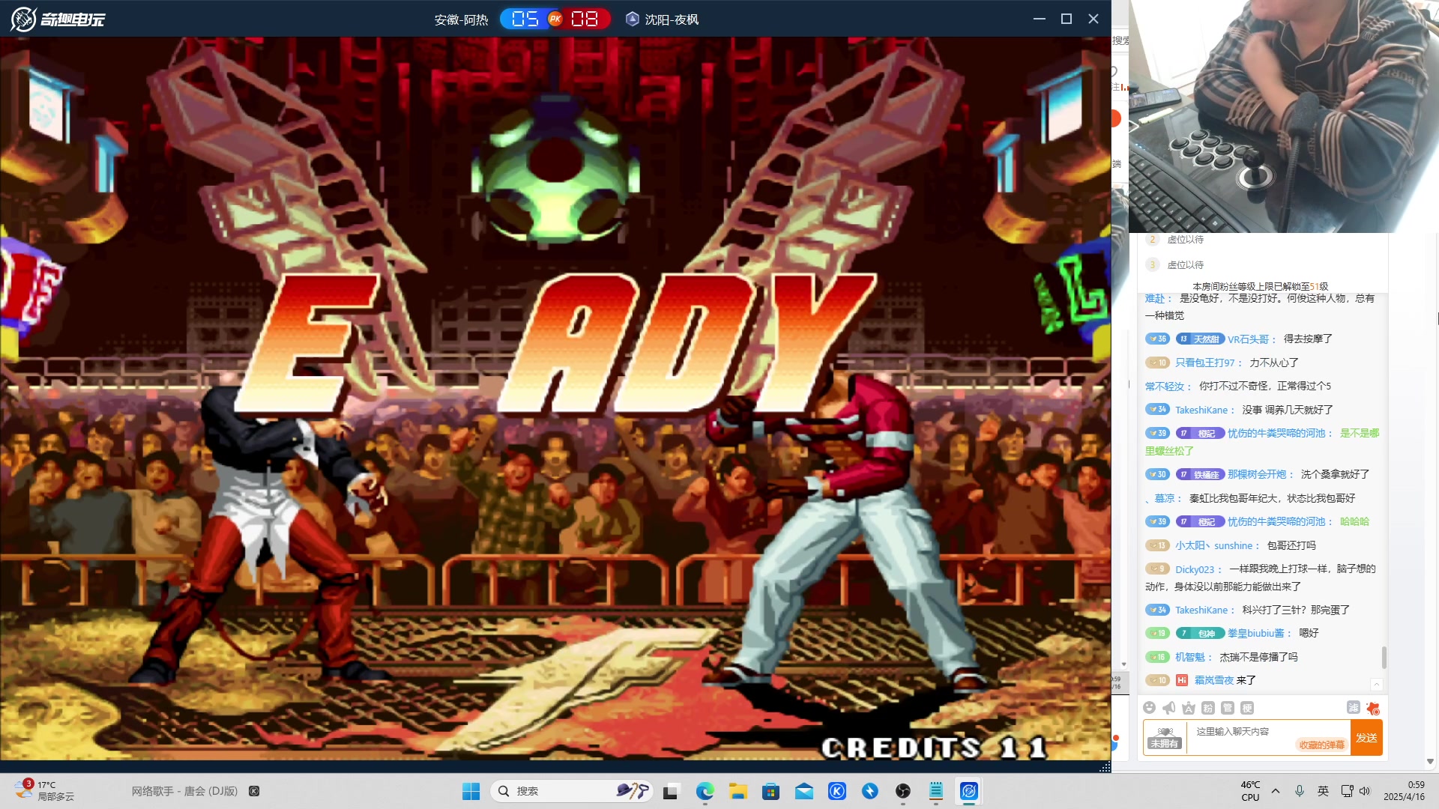Image resolution: width=1439 pixels, height=809 pixels.
Task: Click the 包神 fan badge next to 拳皇biubiu酱
Action: (x=1200, y=634)
